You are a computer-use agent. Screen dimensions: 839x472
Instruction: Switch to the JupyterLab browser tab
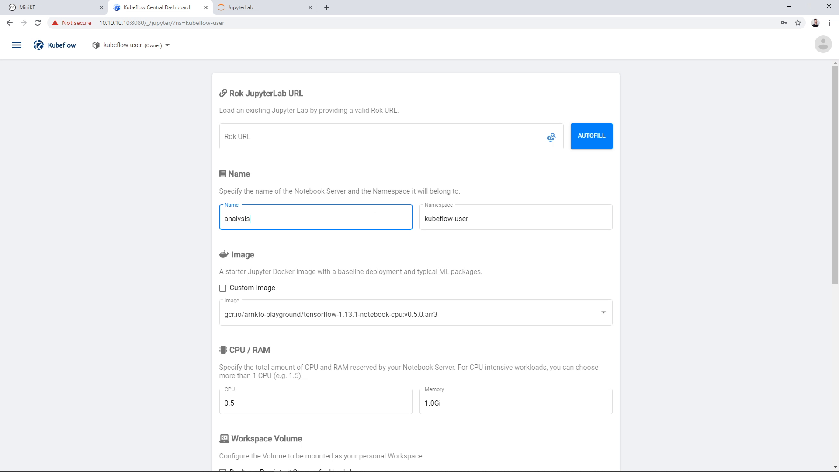click(x=265, y=7)
